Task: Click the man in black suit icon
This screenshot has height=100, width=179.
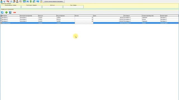Action: tap(17, 1)
